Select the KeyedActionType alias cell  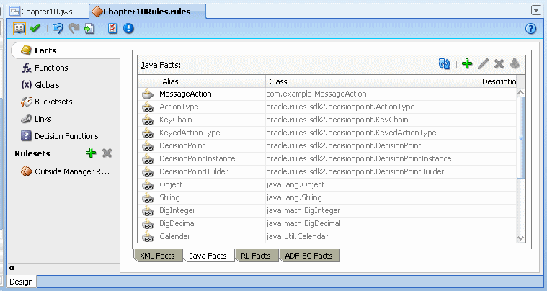(212, 133)
